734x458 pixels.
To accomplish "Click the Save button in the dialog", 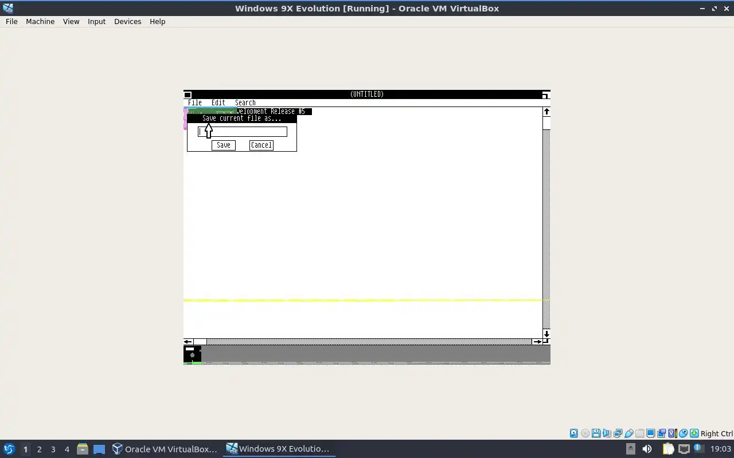I will (223, 145).
